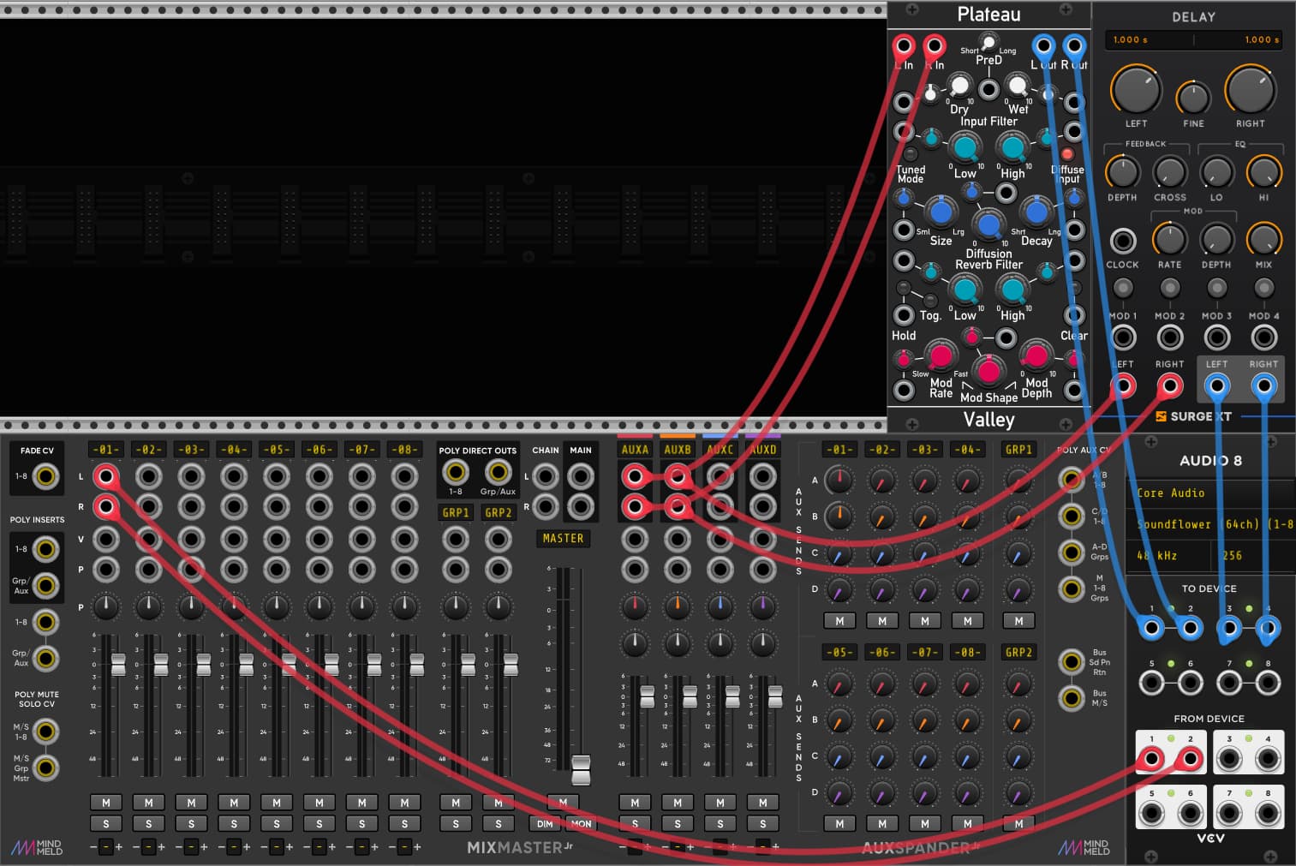Click the Bus M/S jack on AuxSpander
Viewport: 1296px width, 866px height.
click(1072, 698)
